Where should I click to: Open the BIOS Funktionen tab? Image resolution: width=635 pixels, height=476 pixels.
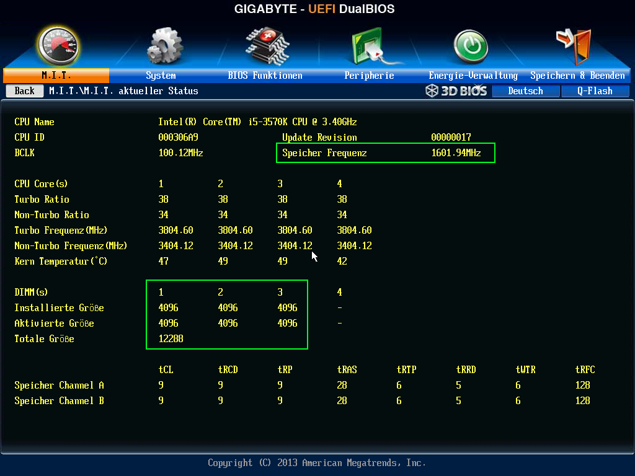coord(265,76)
